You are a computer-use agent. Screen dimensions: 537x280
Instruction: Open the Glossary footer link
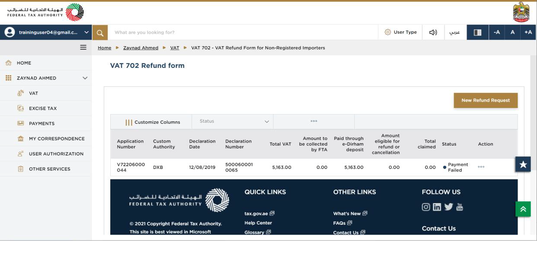[x=258, y=232]
